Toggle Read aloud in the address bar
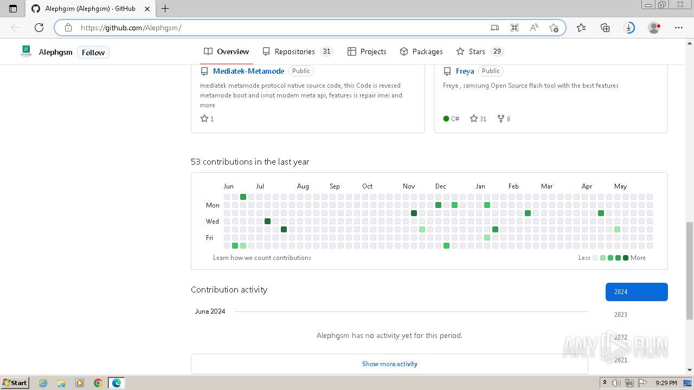The image size is (694, 390). coord(534,28)
